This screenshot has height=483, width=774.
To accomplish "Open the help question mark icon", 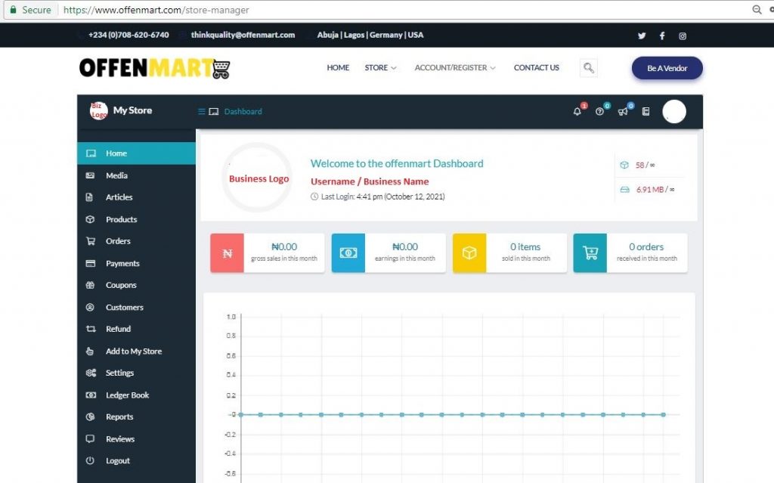I will pos(600,112).
